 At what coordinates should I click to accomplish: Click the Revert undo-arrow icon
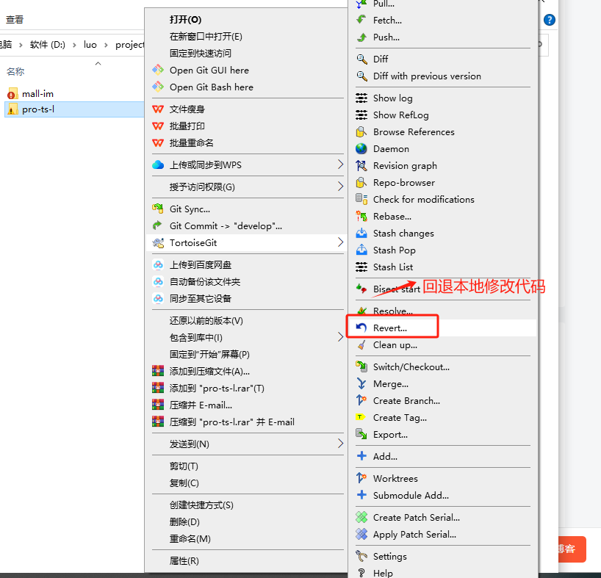pyautogui.click(x=361, y=328)
